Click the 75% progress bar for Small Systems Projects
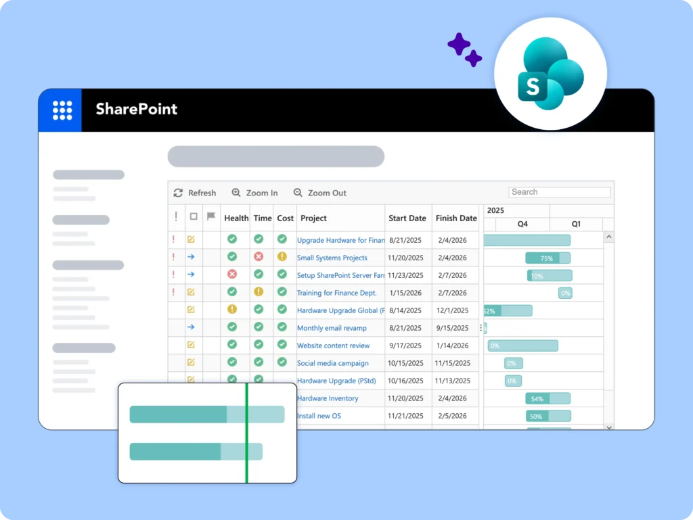693x520 pixels. [547, 258]
